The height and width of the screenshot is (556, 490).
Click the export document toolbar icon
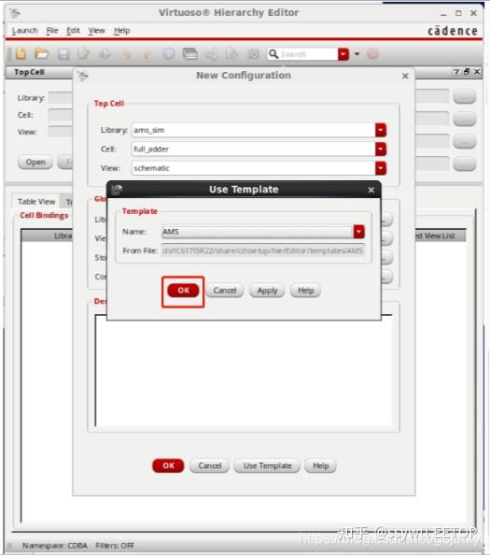[231, 54]
